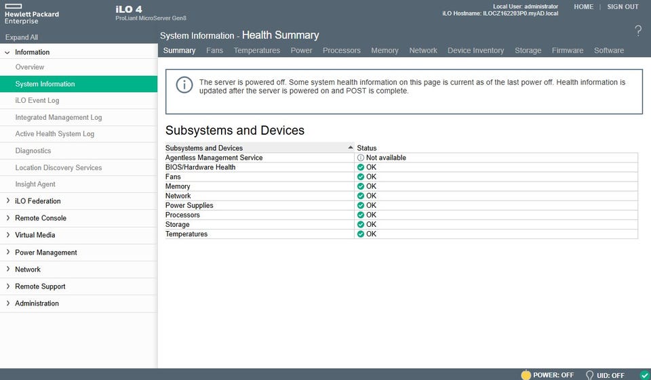Sort by Subsystems and Devices column arrow
Screen dimensions: 651x380
[350, 148]
